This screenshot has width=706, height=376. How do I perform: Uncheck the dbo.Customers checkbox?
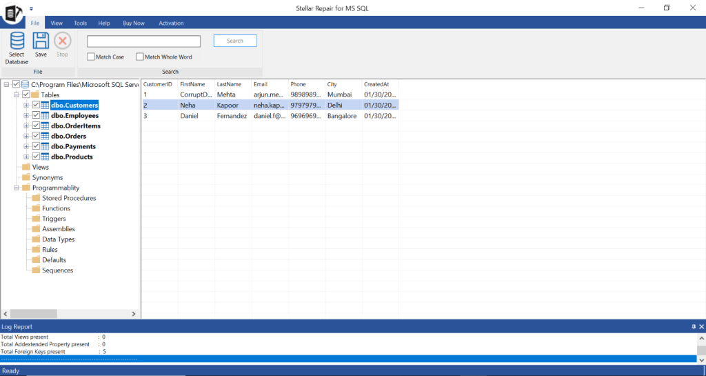(x=36, y=105)
